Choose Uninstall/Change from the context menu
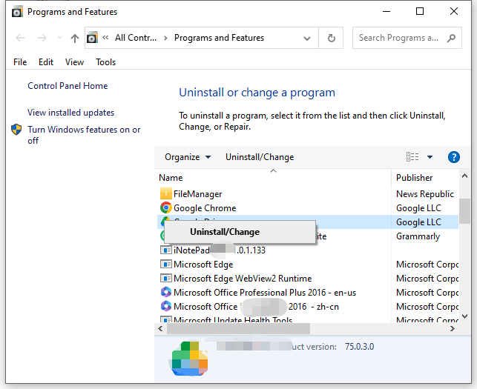The height and width of the screenshot is (389, 477). pos(225,232)
